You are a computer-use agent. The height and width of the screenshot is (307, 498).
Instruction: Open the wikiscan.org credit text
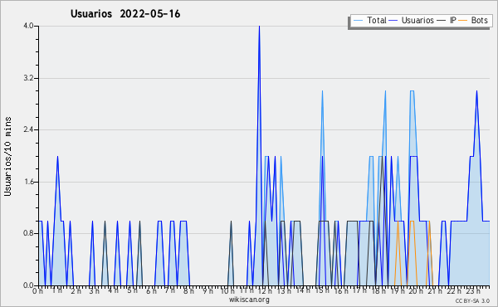249,300
